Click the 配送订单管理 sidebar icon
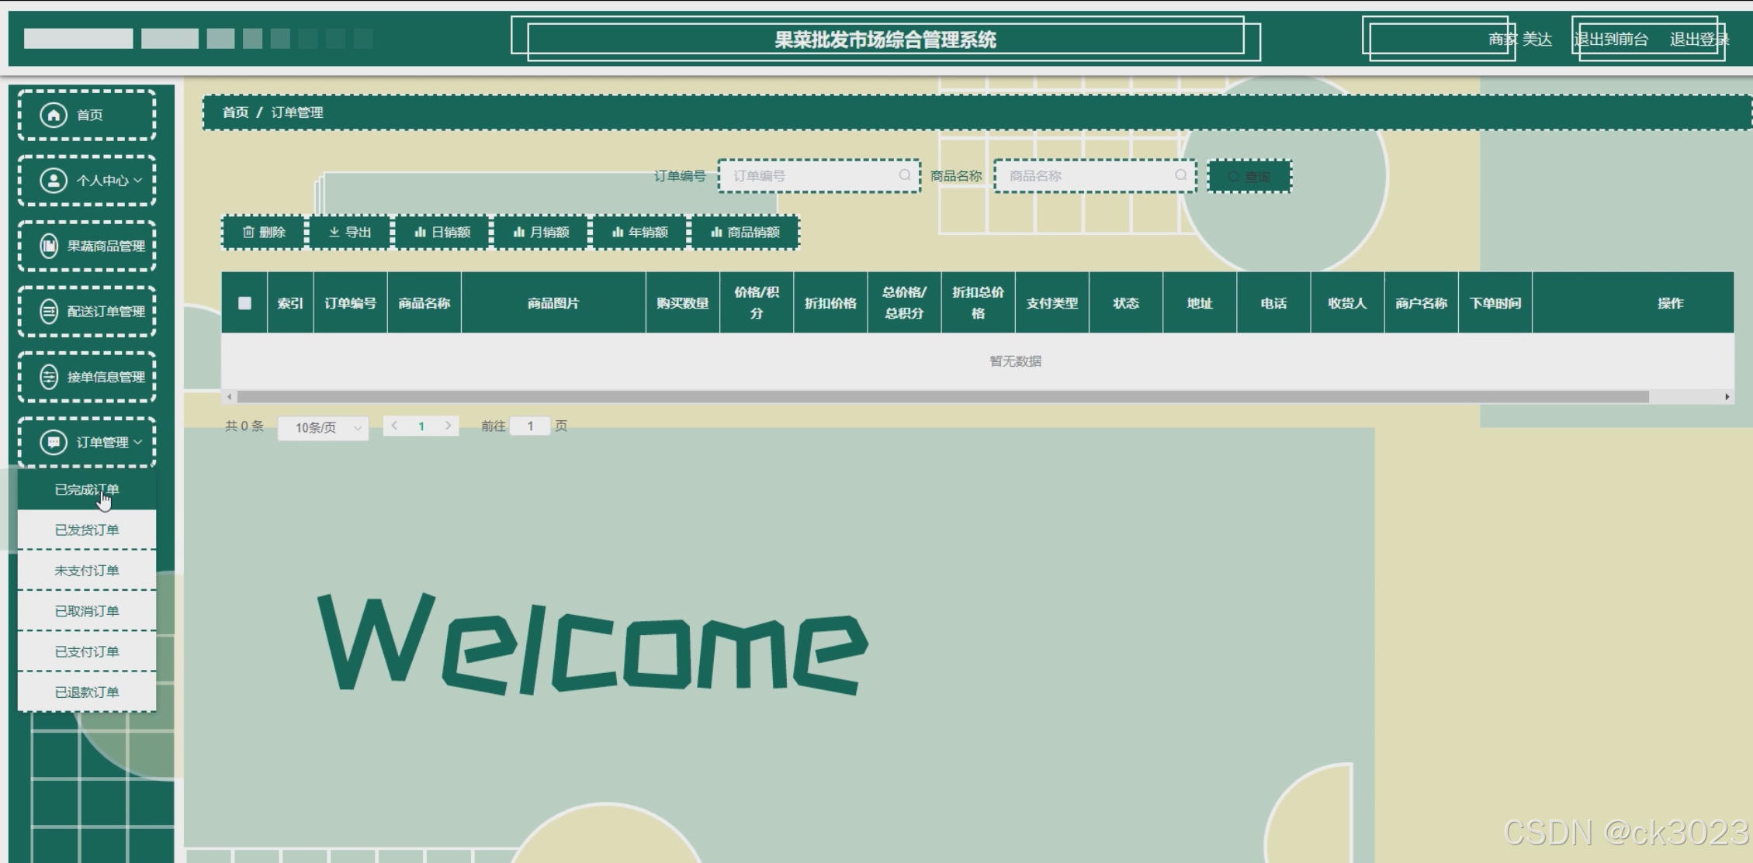Viewport: 1753px width, 863px height. point(49,312)
